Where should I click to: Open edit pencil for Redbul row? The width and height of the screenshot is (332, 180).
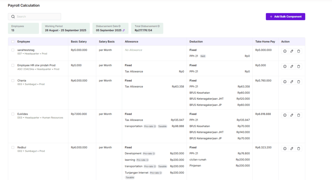[x=291, y=149]
